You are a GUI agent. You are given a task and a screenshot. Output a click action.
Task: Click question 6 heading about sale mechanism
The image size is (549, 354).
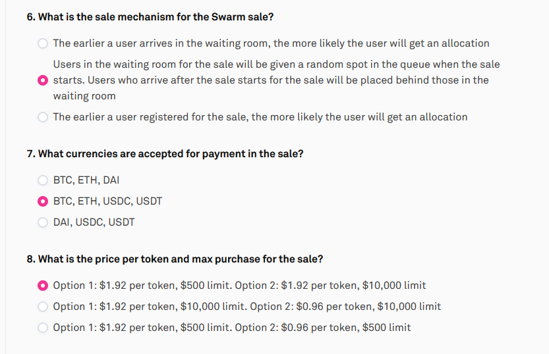150,16
